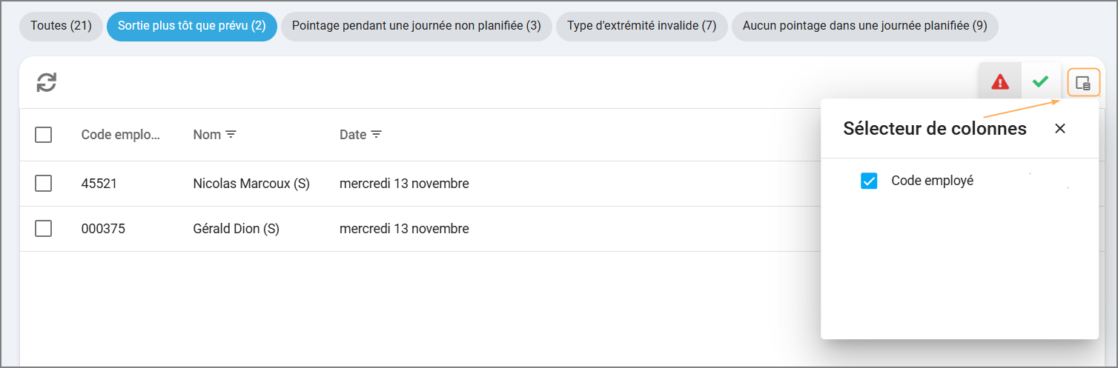Viewport: 1118px width, 368px height.
Task: Sort by the Nom column header
Action: 207,135
